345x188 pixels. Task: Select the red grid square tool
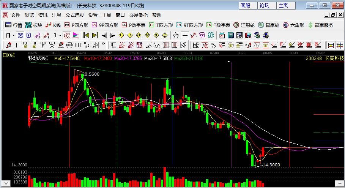[x=166, y=45]
